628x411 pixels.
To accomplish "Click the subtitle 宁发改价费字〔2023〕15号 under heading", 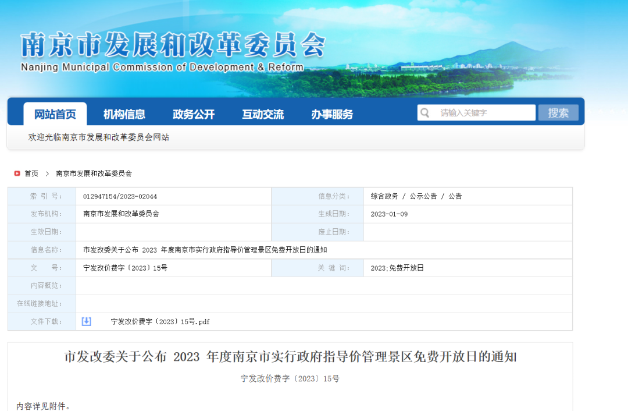I will coord(290,378).
